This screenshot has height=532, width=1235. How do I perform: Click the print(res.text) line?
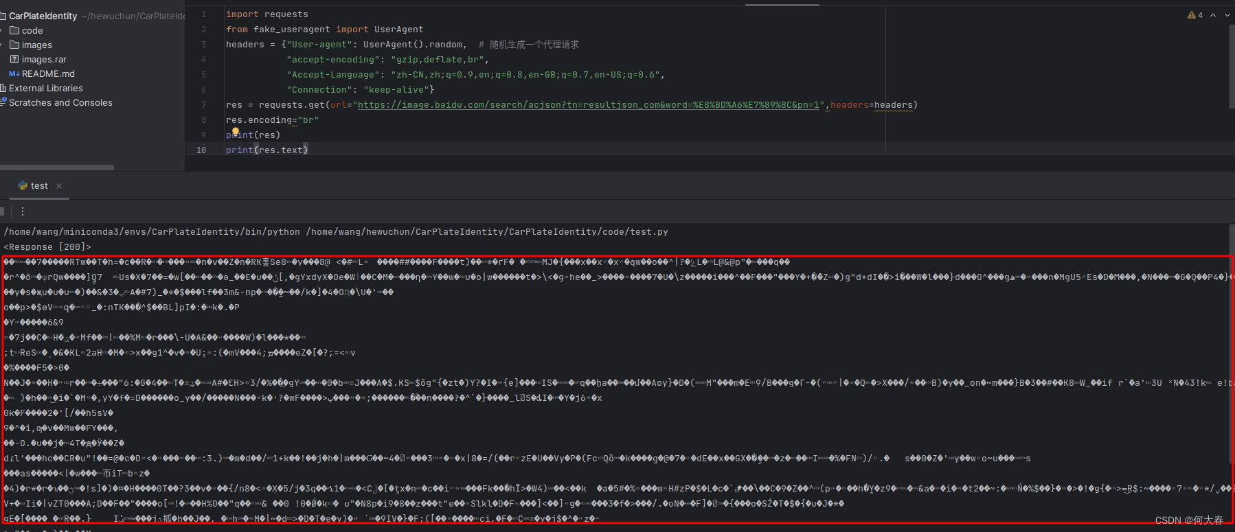tap(267, 150)
